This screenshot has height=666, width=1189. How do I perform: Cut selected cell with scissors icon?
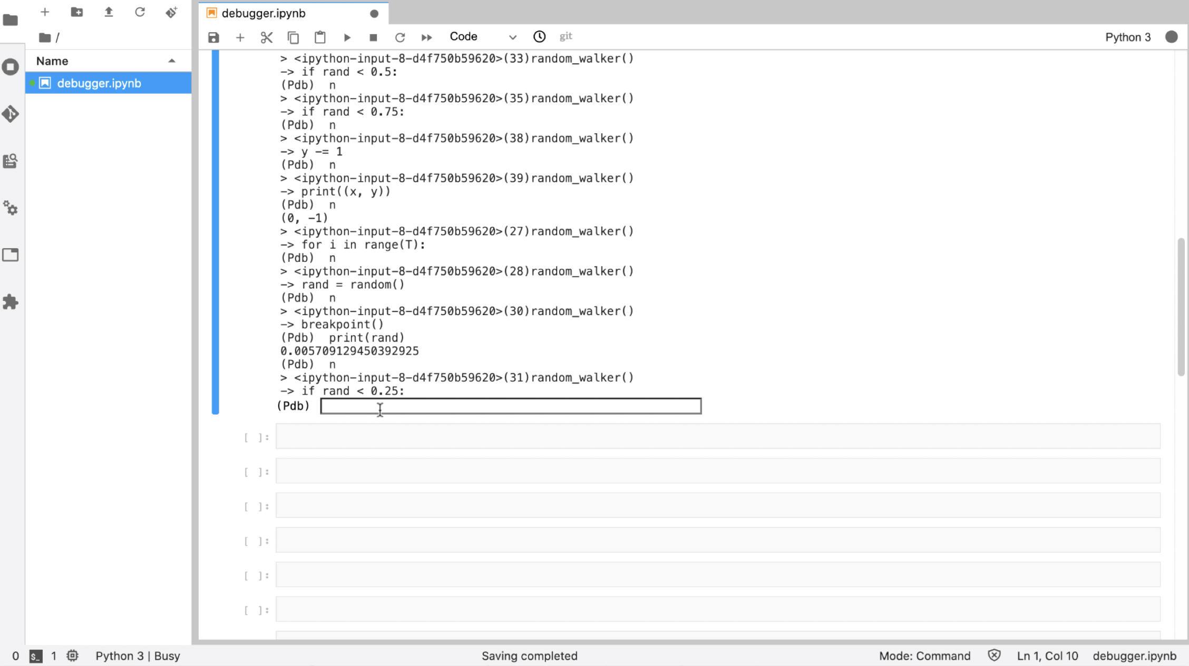coord(267,37)
